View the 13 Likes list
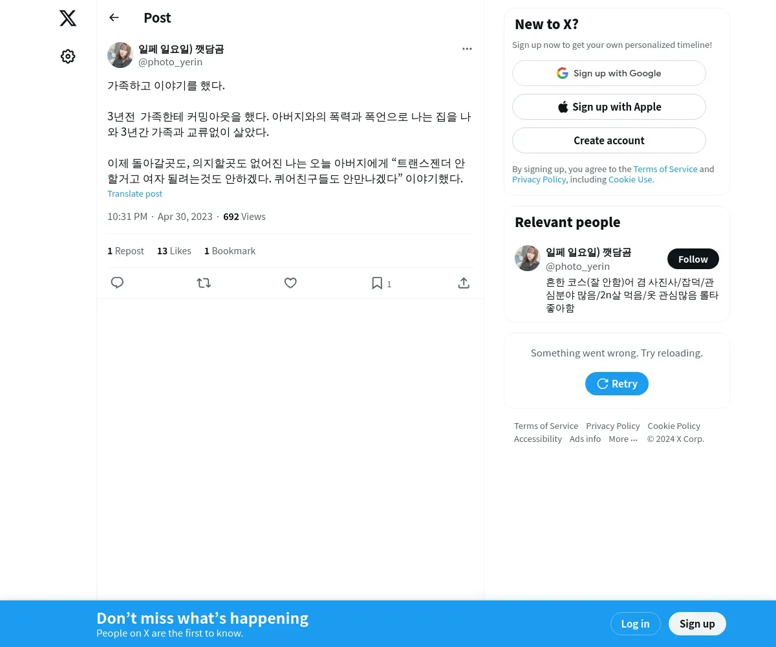 pos(174,251)
